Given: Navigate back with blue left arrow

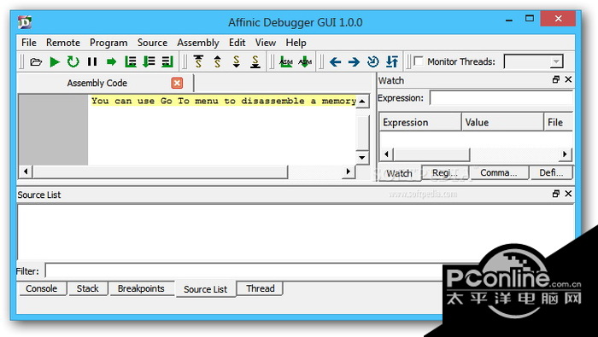Looking at the screenshot, I should pos(335,61).
